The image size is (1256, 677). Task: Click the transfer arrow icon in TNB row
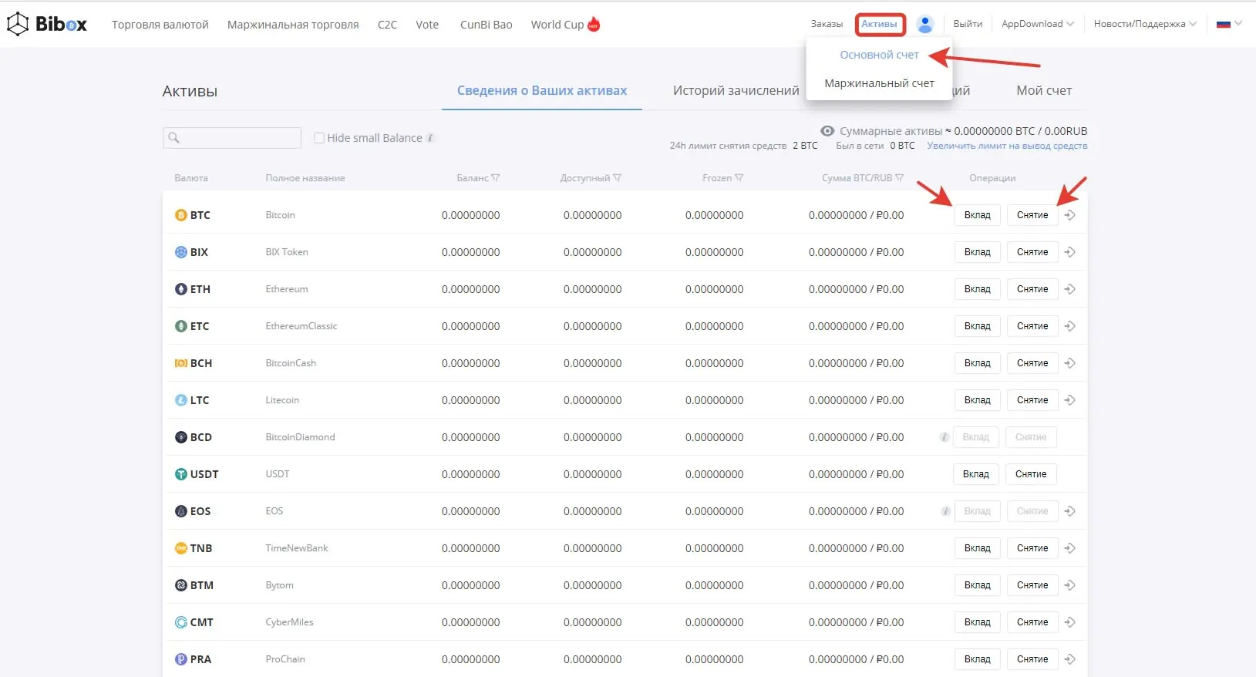pos(1070,548)
